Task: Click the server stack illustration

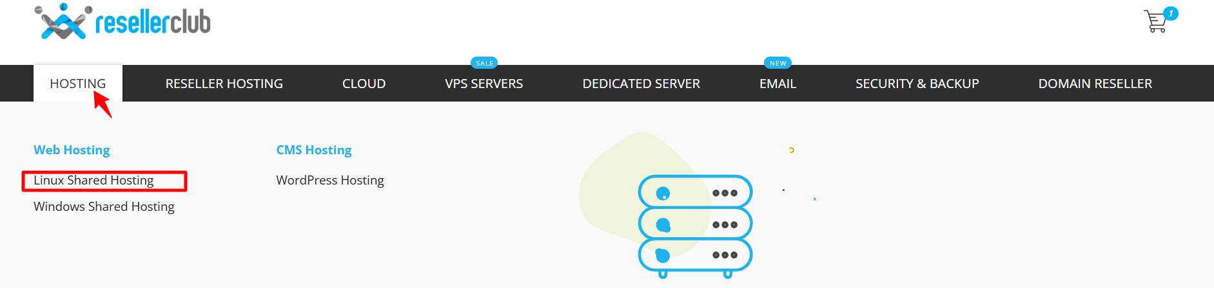Action: (x=695, y=226)
